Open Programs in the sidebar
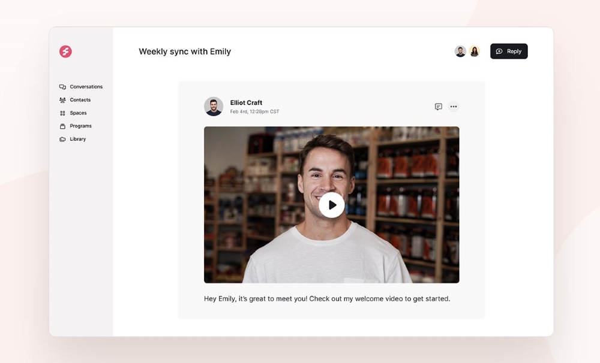Viewport: 600px width, 363px height. tap(76, 126)
